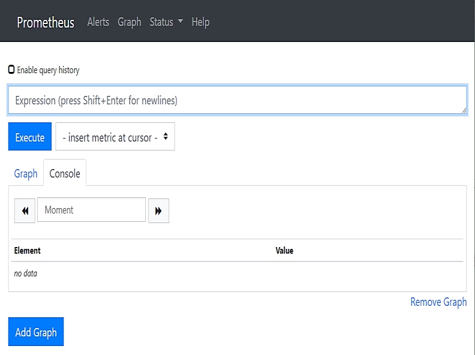Select the Console tab
This screenshot has height=355, width=475.
click(x=65, y=173)
